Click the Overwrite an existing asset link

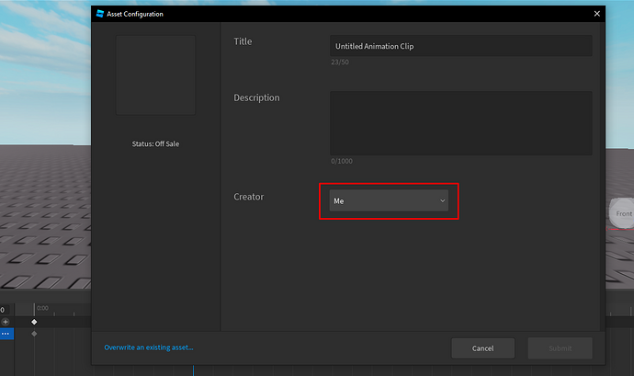149,348
